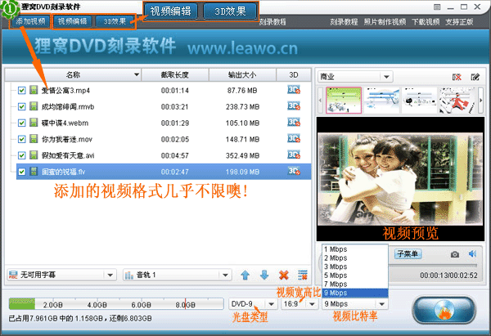
Task: Sort by 截取长度 column header
Action: tap(175, 74)
